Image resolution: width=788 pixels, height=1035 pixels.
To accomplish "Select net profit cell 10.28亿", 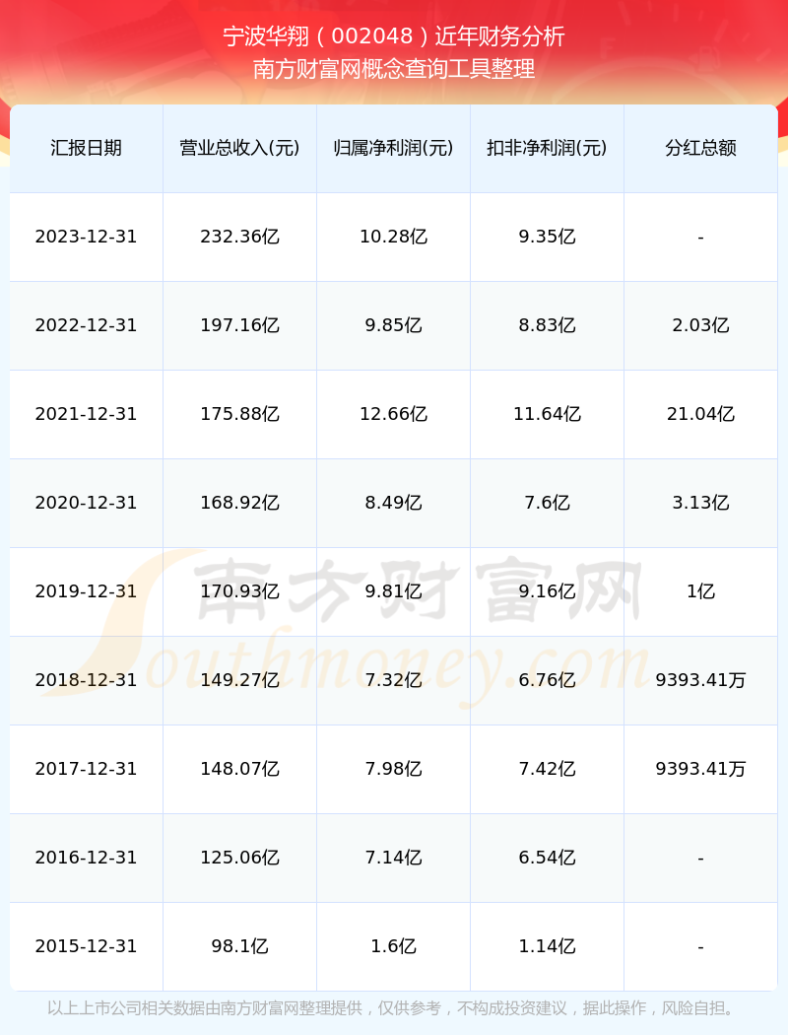I will tap(394, 237).
